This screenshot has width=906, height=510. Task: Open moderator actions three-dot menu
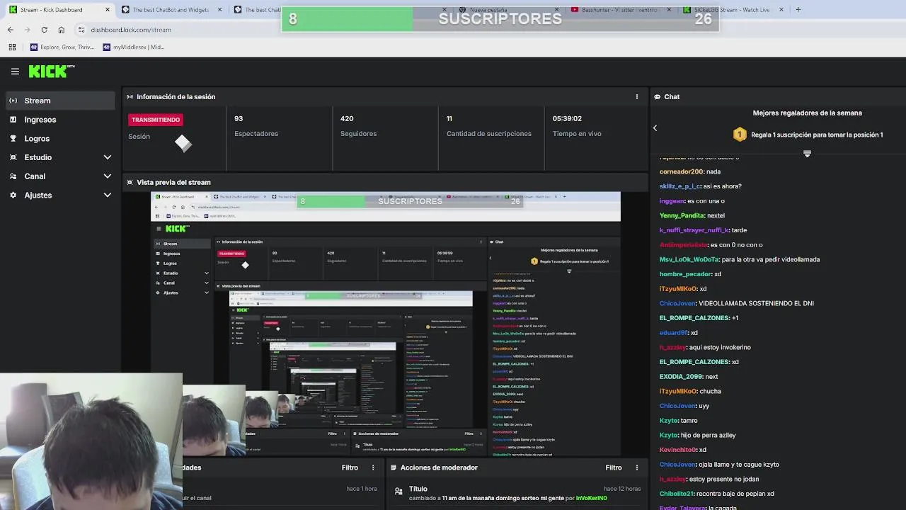pyautogui.click(x=636, y=467)
